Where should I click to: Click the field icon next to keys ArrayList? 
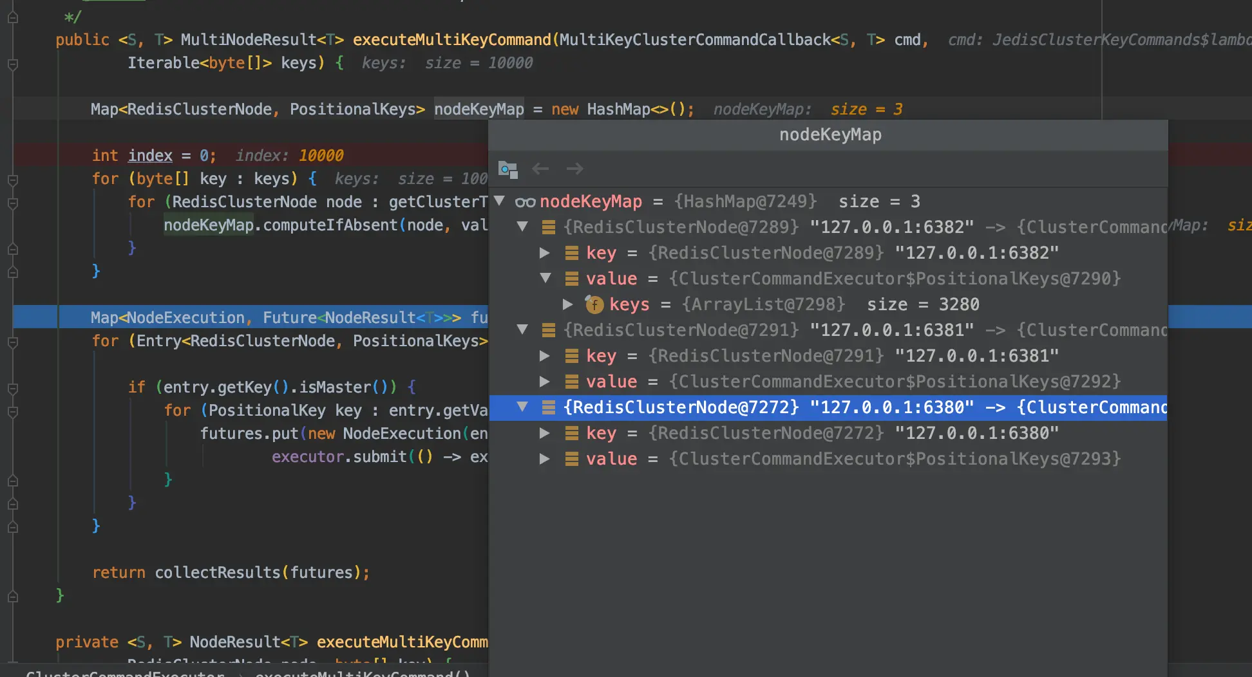pyautogui.click(x=594, y=304)
